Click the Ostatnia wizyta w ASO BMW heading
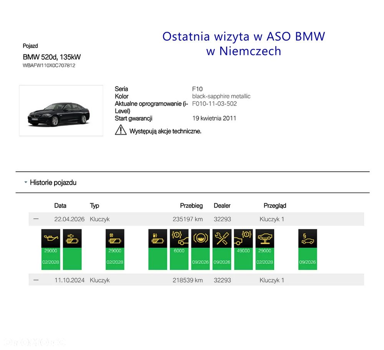The width and height of the screenshot is (384, 350). pyautogui.click(x=244, y=43)
